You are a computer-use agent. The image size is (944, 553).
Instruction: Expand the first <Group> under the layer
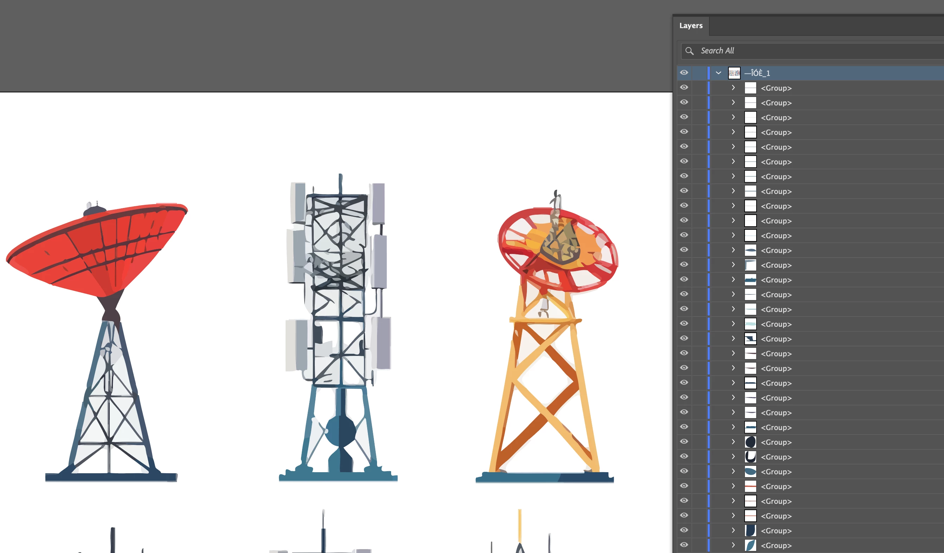coord(733,87)
